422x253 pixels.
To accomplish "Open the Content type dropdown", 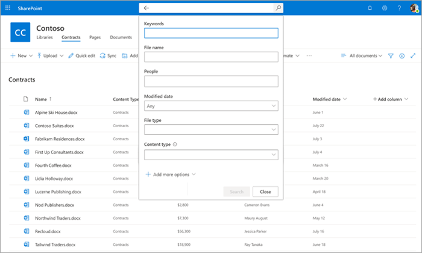I will tap(211, 155).
